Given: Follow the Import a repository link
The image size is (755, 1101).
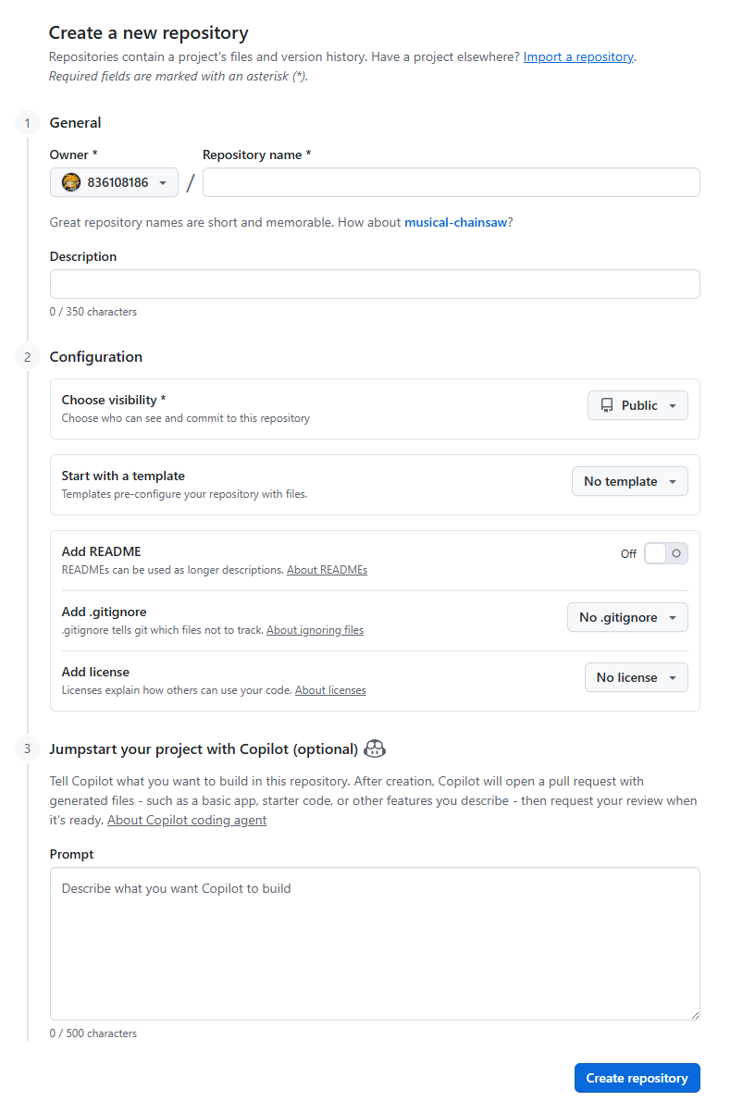Looking at the screenshot, I should click(577, 56).
